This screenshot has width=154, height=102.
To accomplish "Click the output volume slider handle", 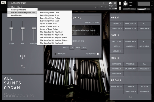I will click(x=145, y=9).
